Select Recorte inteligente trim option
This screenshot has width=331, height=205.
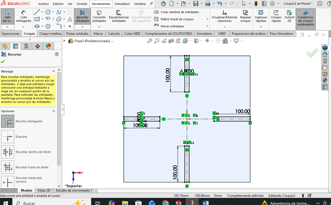8,121
